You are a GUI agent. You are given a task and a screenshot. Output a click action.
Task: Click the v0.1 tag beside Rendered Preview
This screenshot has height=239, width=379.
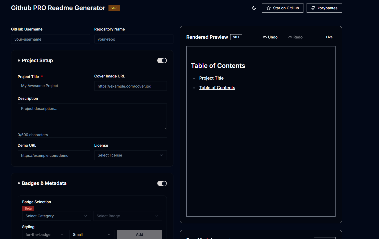pyautogui.click(x=236, y=37)
